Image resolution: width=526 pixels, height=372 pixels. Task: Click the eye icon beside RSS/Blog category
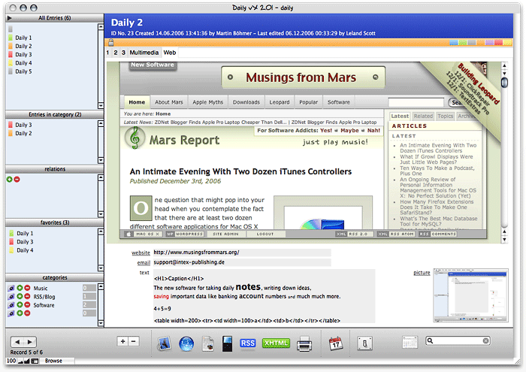click(11, 297)
